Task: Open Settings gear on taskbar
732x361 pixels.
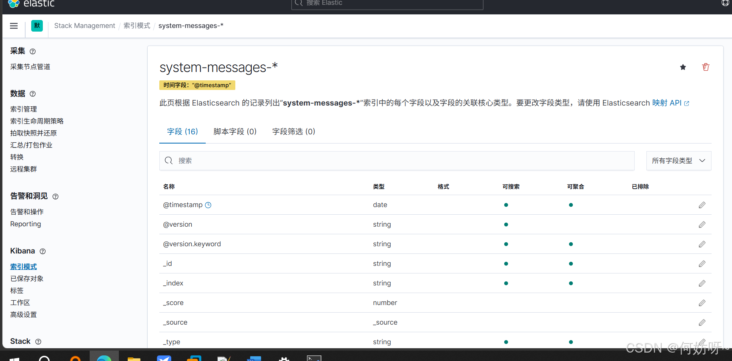Action: (284, 359)
